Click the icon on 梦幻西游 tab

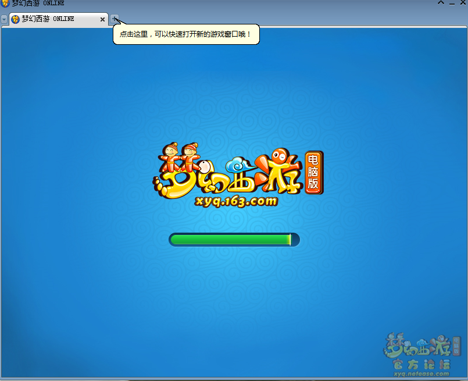[x=15, y=19]
